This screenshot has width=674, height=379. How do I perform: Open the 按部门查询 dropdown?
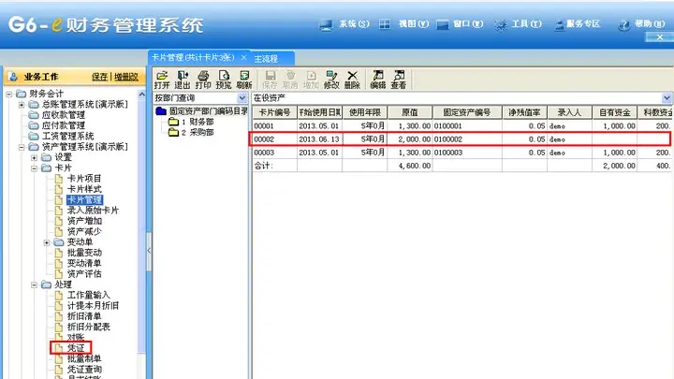pyautogui.click(x=242, y=98)
